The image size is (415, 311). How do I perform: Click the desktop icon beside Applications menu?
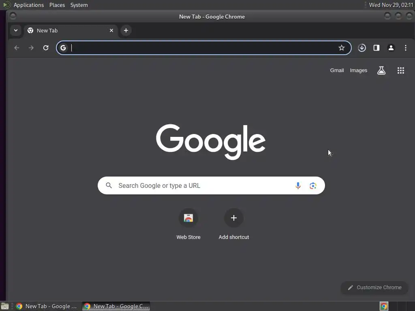click(6, 5)
